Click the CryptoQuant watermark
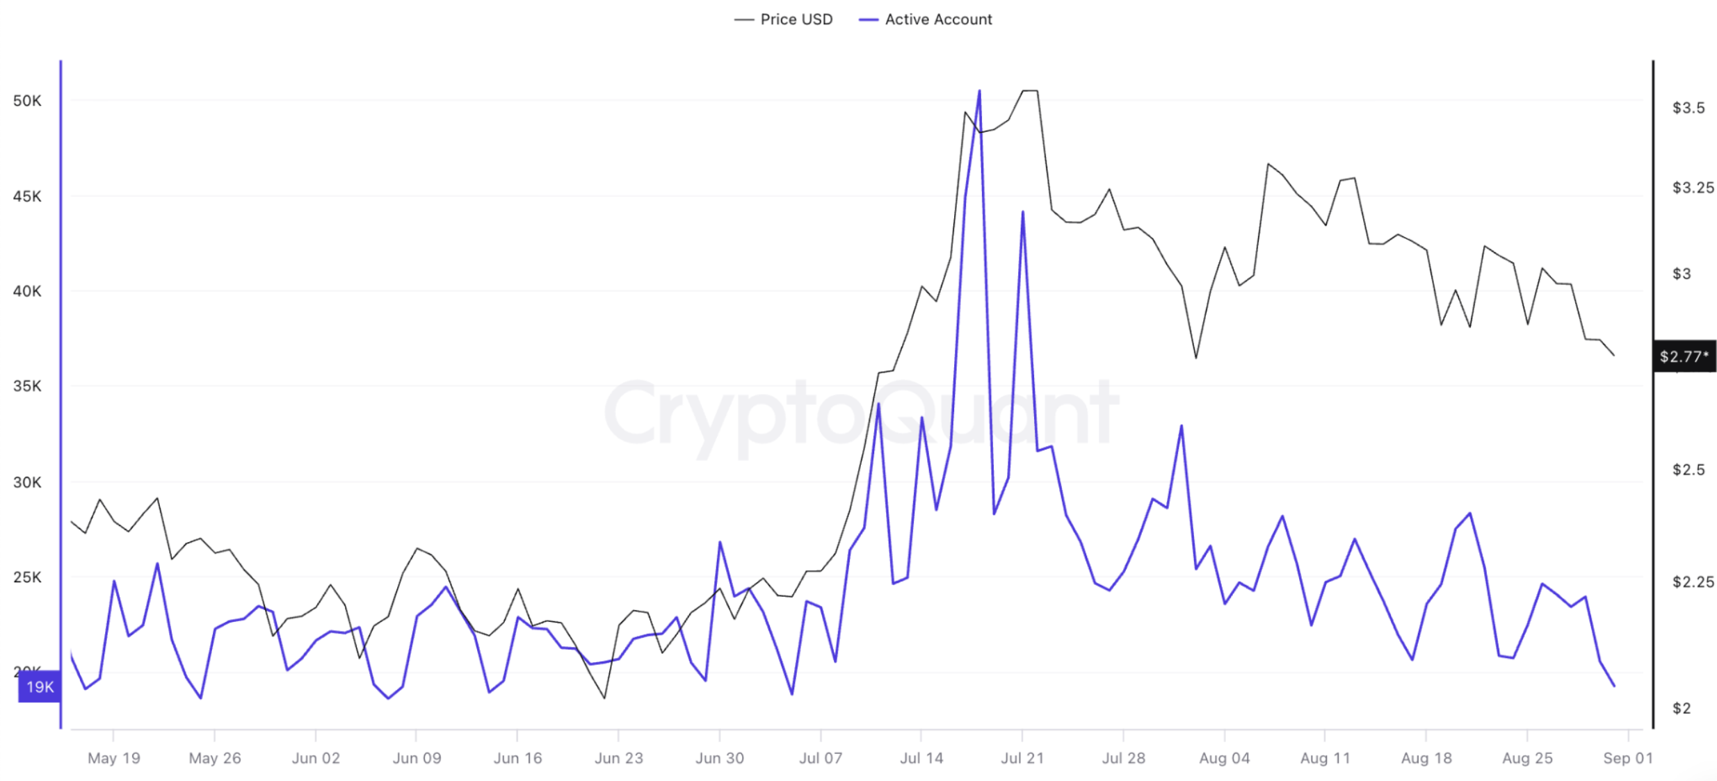Image resolution: width=1717 pixels, height=781 pixels. (862, 415)
